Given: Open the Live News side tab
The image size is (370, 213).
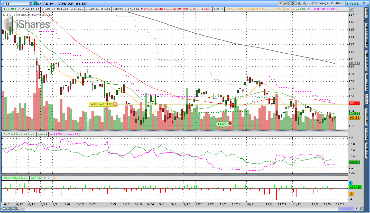Looking at the screenshot, I should (367, 151).
